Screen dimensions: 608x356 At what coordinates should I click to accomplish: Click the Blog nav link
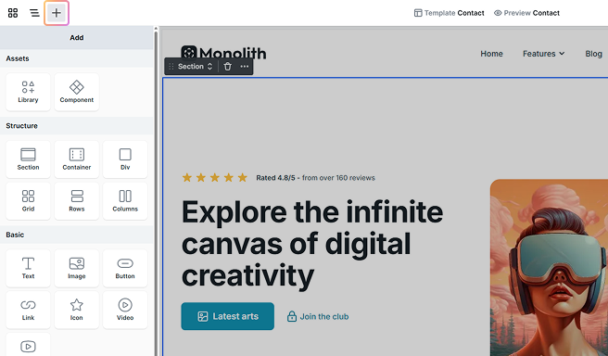click(x=594, y=54)
